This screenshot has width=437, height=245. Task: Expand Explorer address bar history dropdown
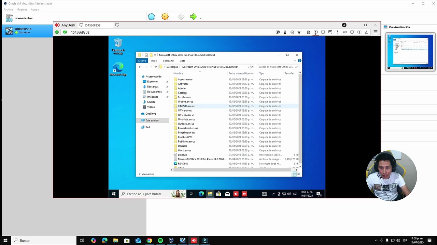point(249,67)
